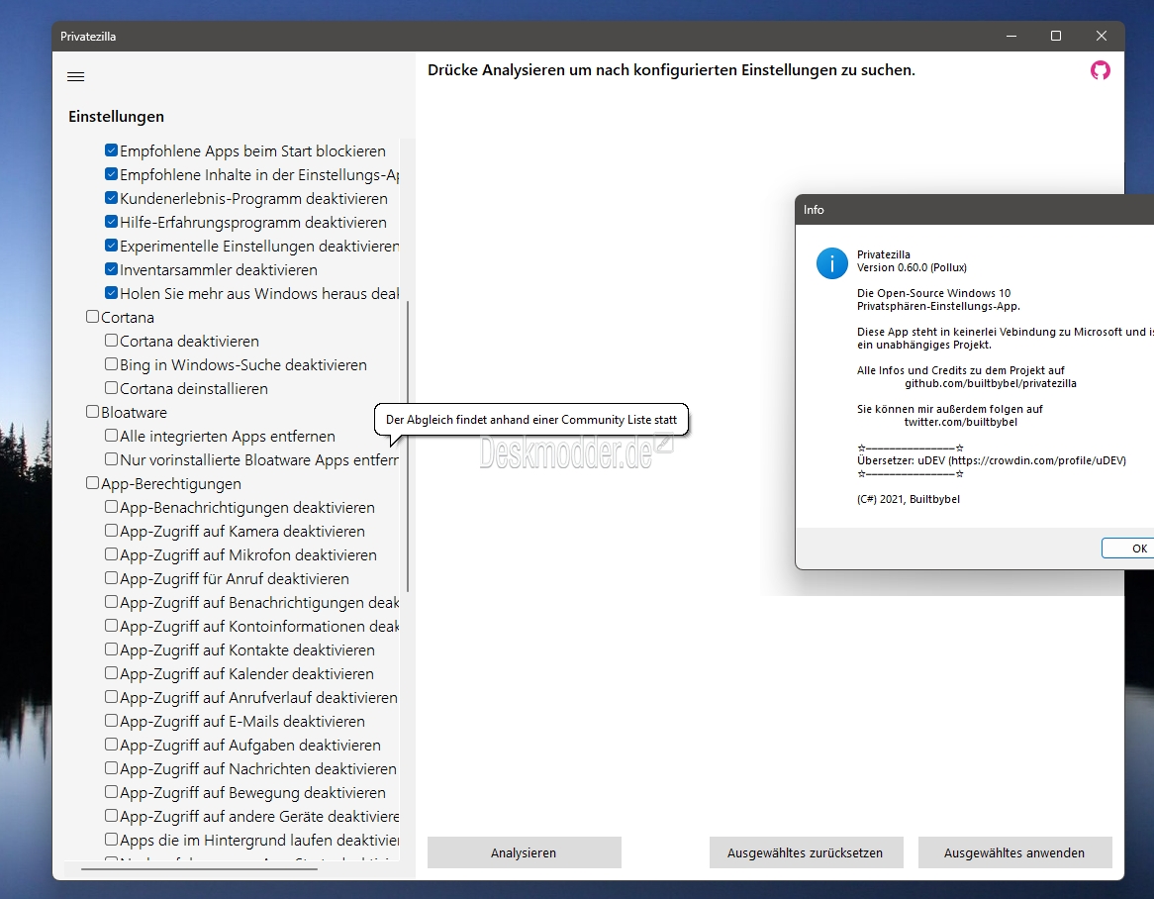
Task: Enable App-Zugriff auf Kamera deaktivieren
Action: click(x=111, y=530)
